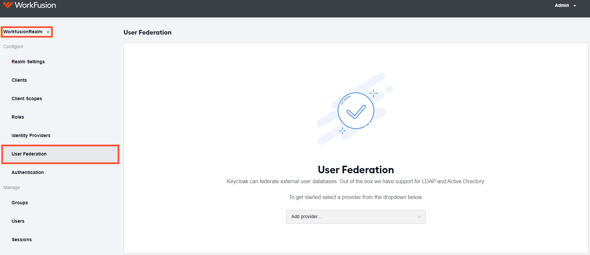Open the Admin user menu
Viewport: 590px width, 255px height.
(x=565, y=5)
